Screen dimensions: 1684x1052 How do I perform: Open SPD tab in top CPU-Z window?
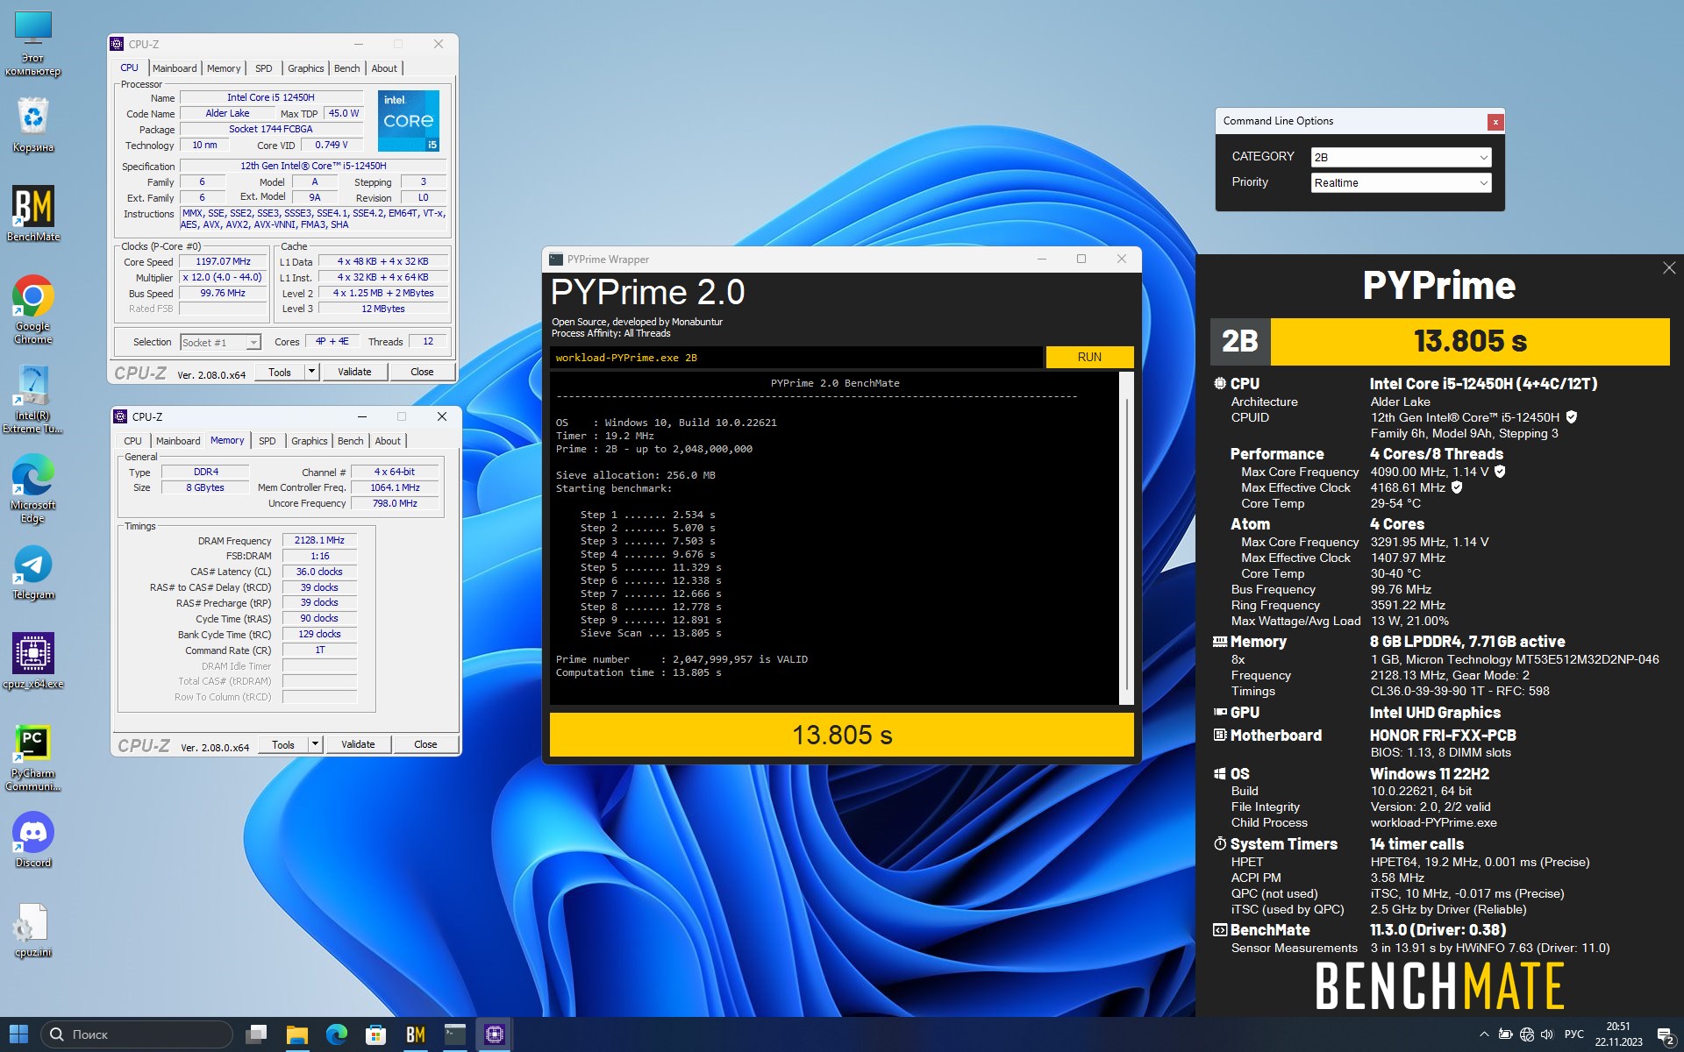click(264, 68)
